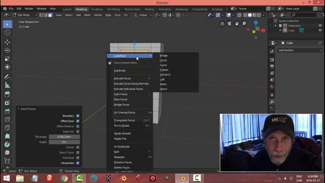Select the Transform tool
This screenshot has width=325, height=183.
pyautogui.click(x=7, y=67)
